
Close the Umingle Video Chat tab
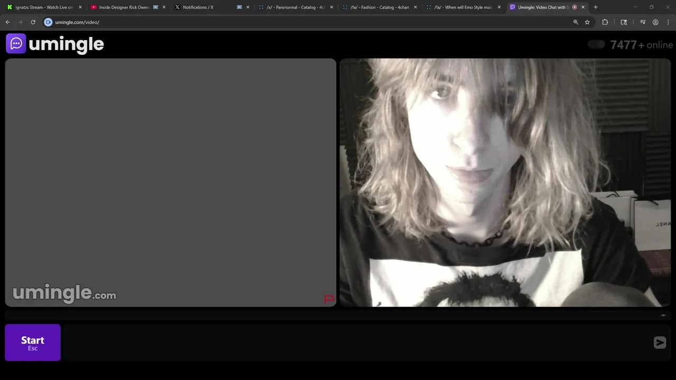pos(583,7)
